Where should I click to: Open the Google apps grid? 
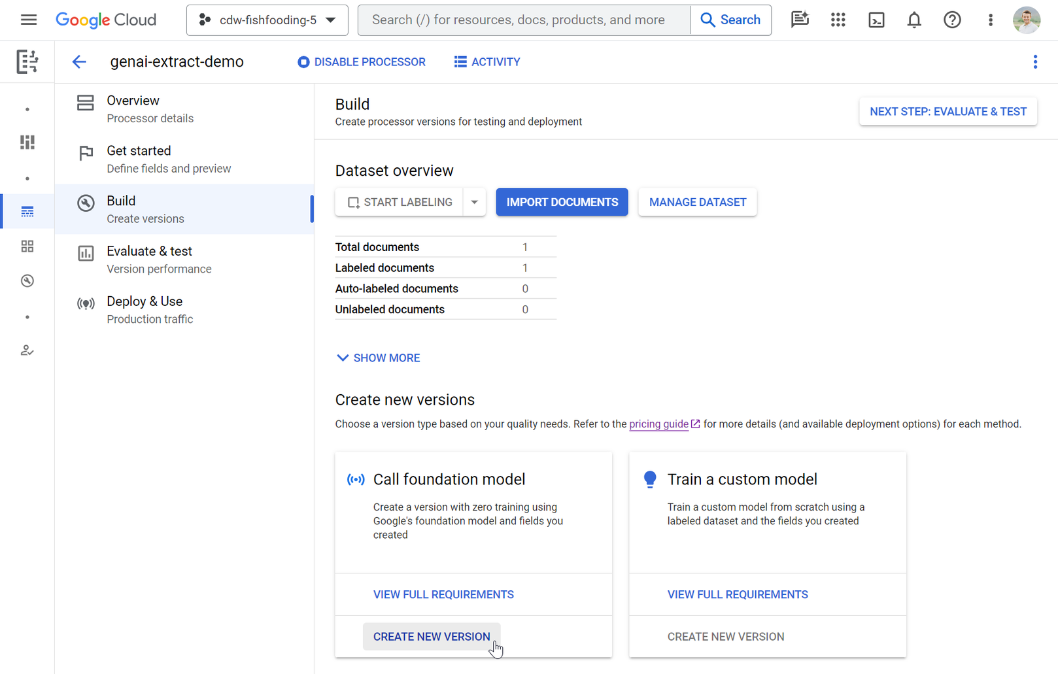(838, 20)
